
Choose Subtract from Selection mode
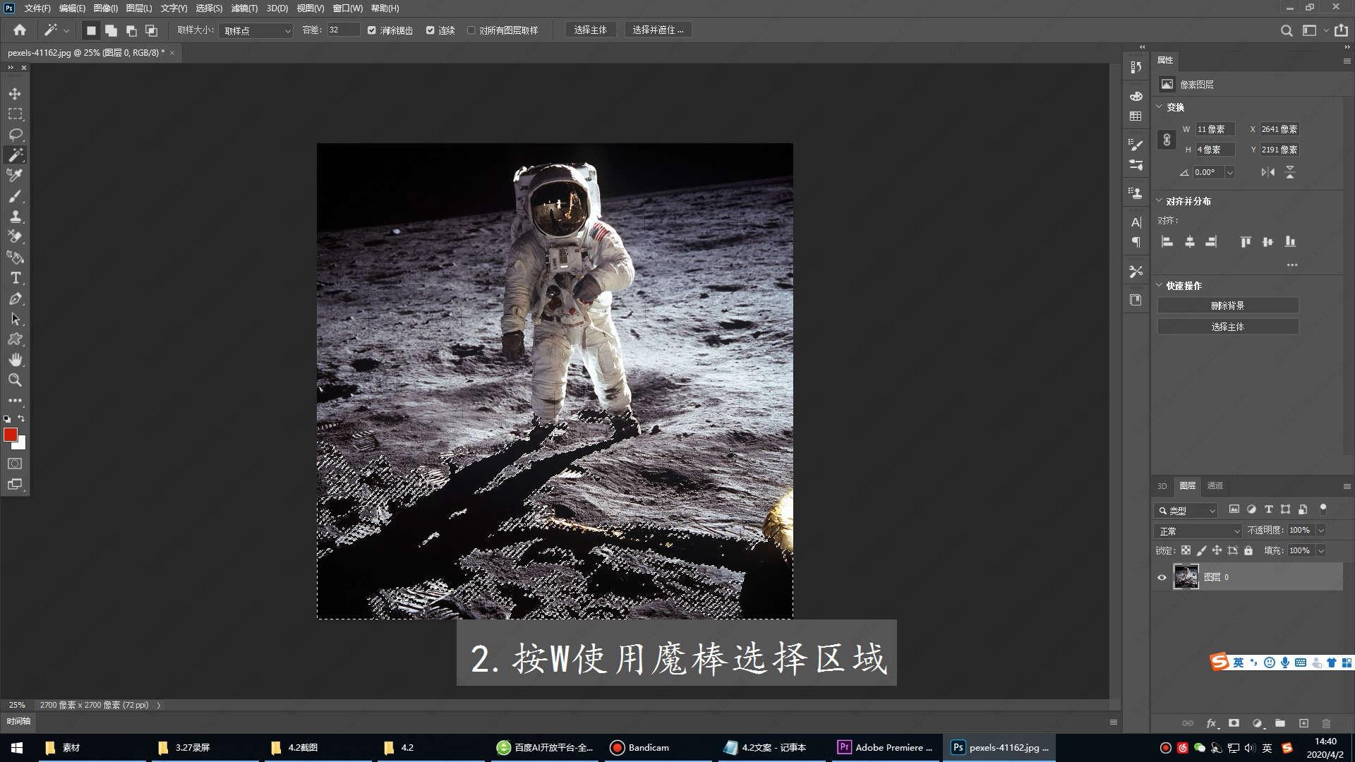(131, 30)
